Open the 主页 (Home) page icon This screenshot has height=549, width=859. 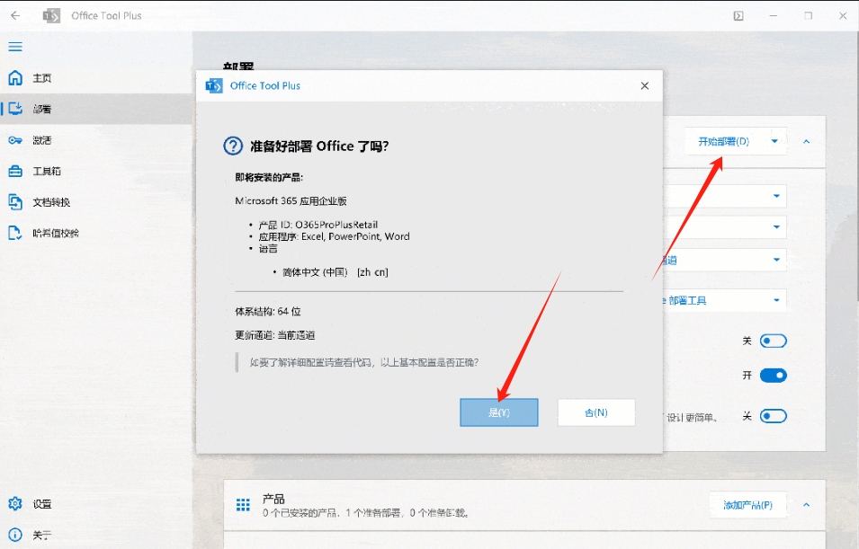(15, 77)
